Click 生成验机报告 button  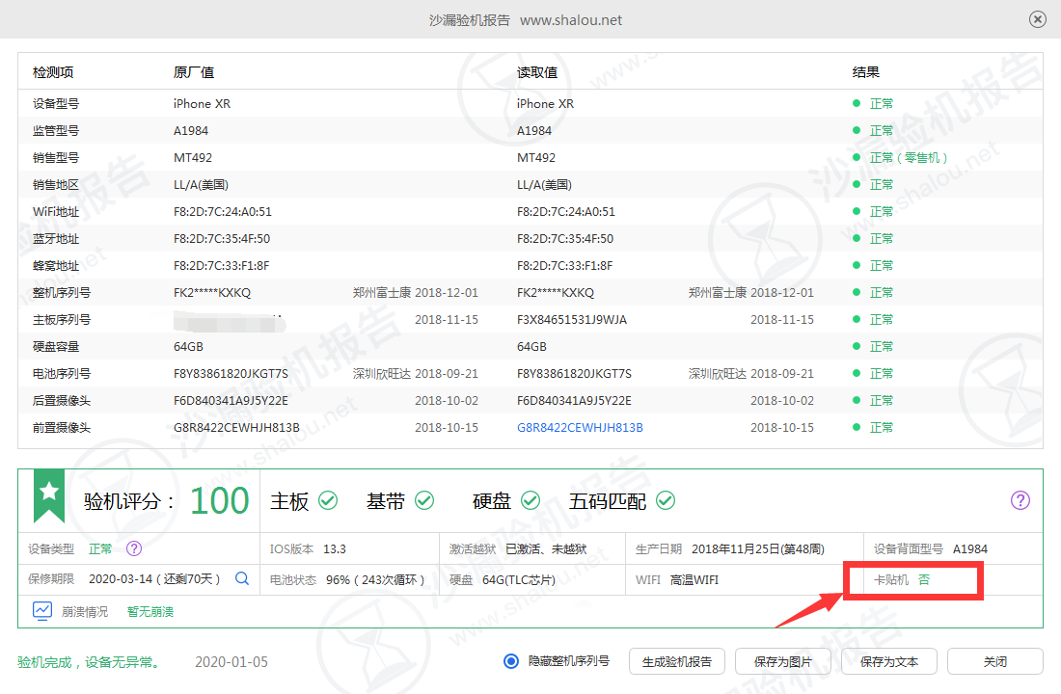pyautogui.click(x=677, y=661)
